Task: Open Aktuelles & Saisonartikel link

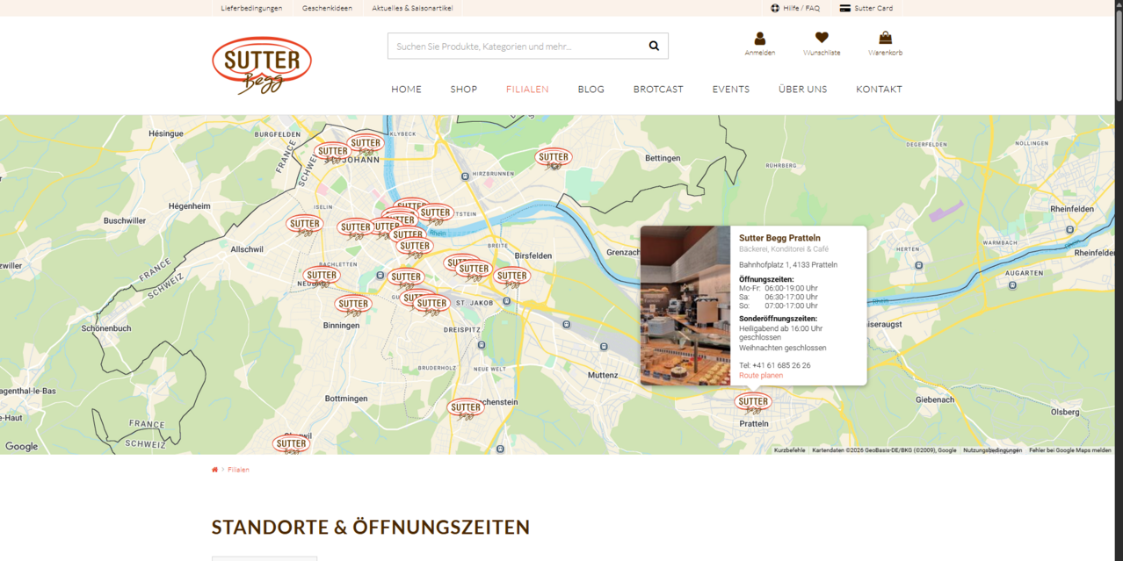Action: click(x=414, y=8)
